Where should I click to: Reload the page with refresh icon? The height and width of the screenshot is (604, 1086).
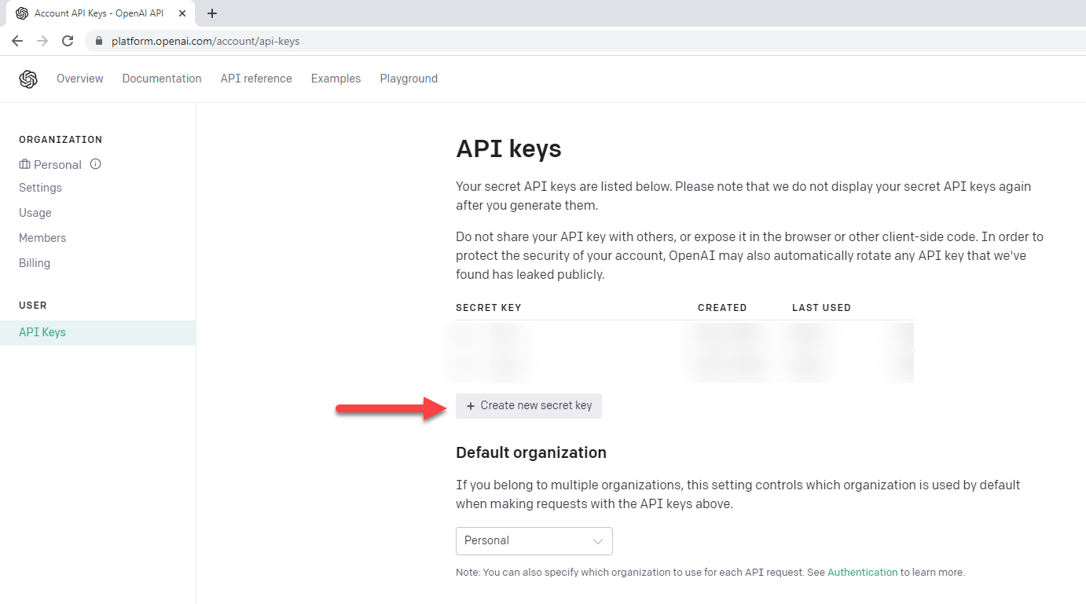coord(68,41)
